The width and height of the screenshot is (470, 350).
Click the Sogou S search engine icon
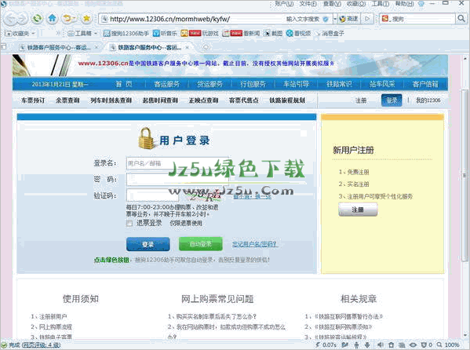click(x=385, y=19)
